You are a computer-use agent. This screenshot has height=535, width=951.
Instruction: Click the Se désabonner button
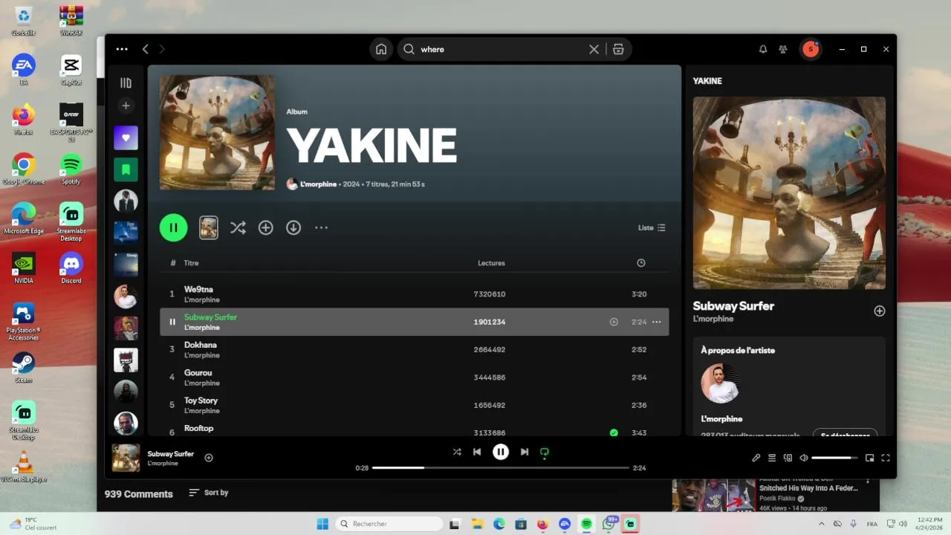tap(845, 434)
